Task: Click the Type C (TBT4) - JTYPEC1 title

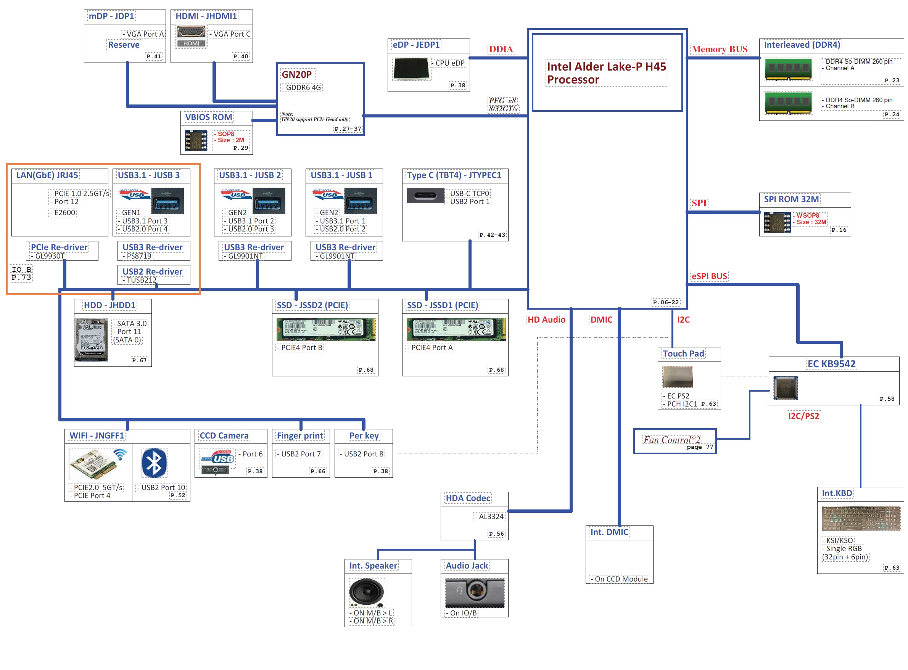Action: (x=454, y=176)
